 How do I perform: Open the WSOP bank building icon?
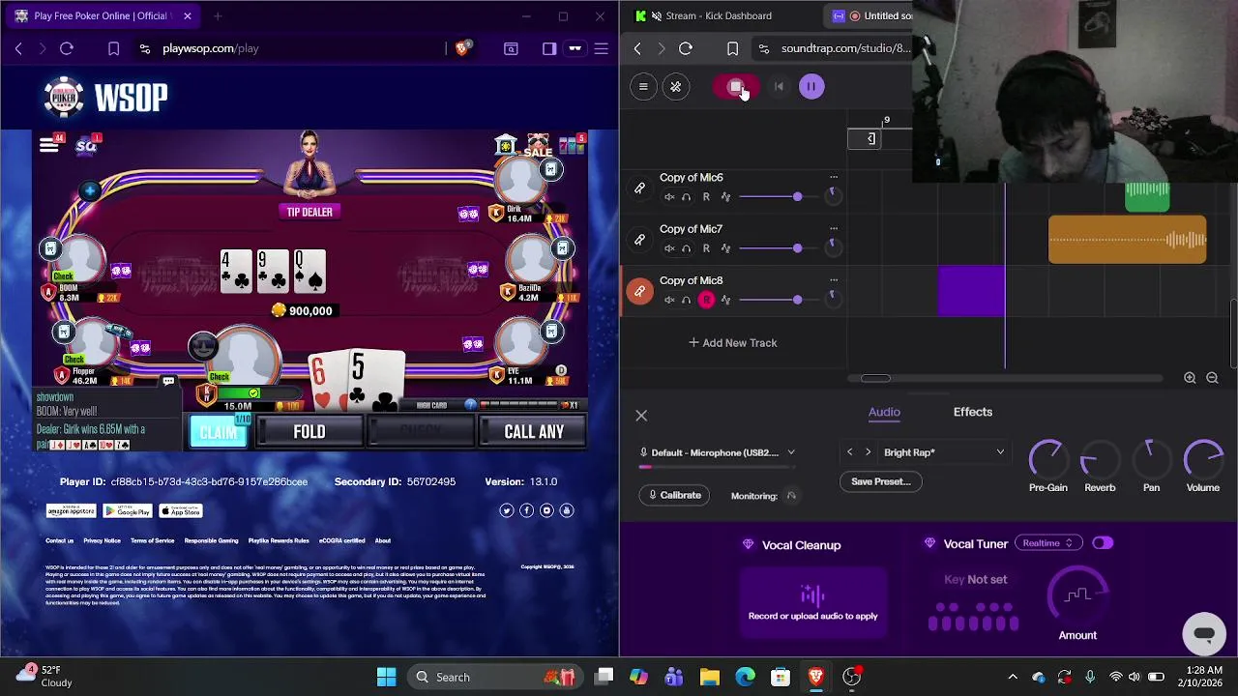click(x=506, y=146)
